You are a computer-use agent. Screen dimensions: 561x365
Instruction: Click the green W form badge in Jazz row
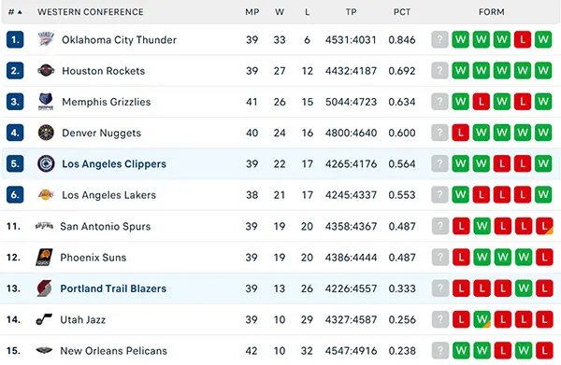click(x=482, y=319)
